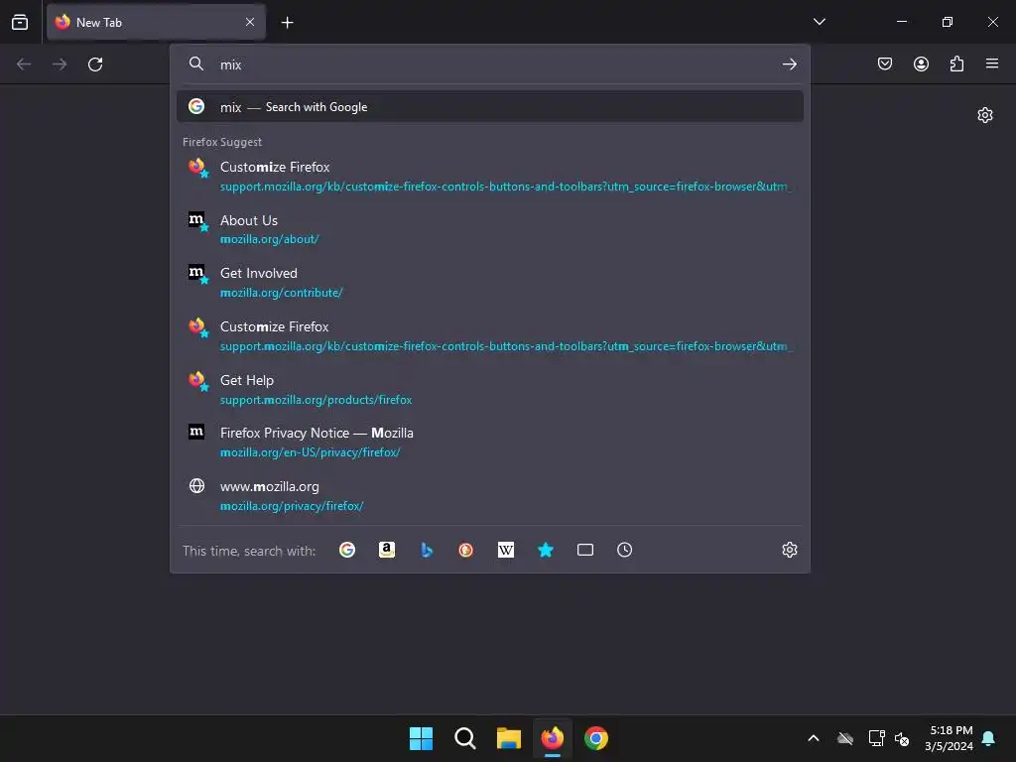1016x762 pixels.
Task: Click the mozilla.org/privacy/firefox/ link
Action: click(292, 505)
